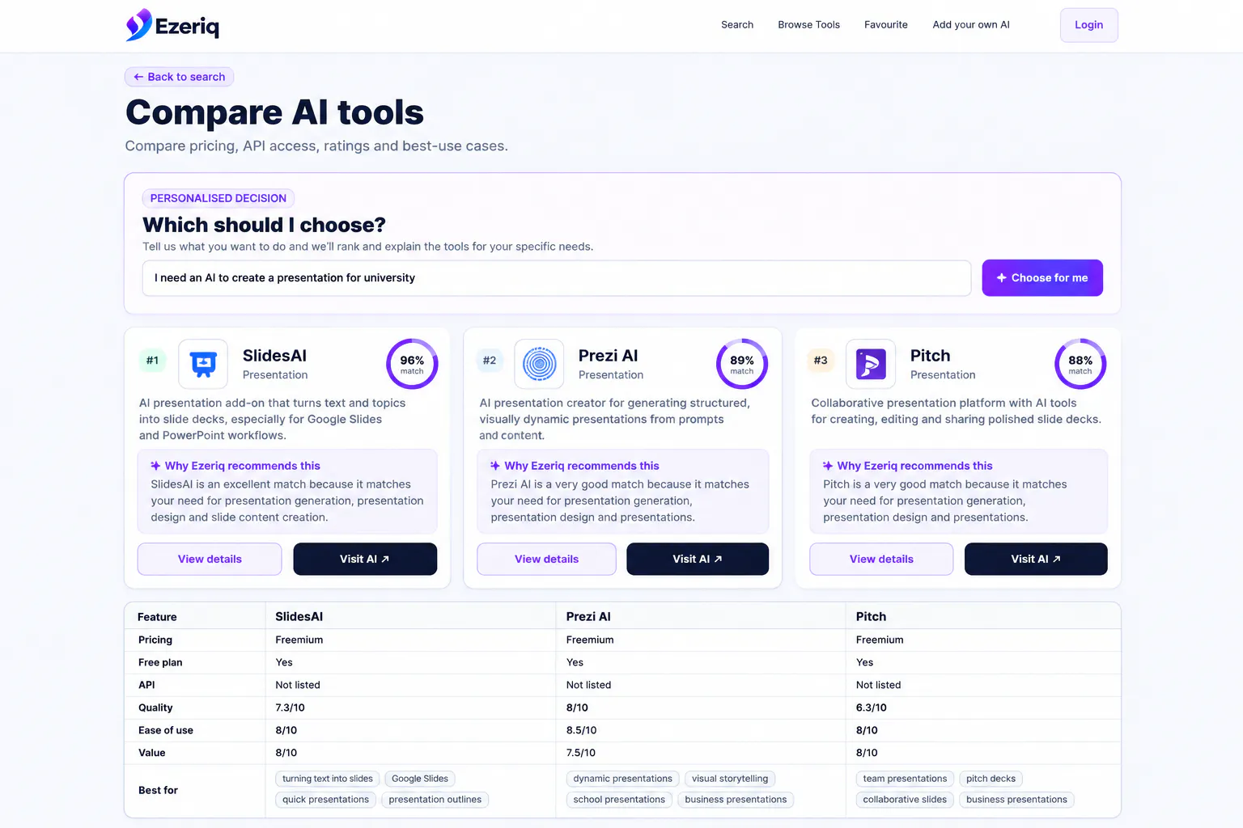This screenshot has height=828, width=1243.
Task: Click the Login button
Action: click(1089, 25)
